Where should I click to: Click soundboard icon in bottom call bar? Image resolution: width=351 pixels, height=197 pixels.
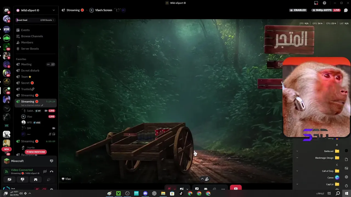coord(214,189)
